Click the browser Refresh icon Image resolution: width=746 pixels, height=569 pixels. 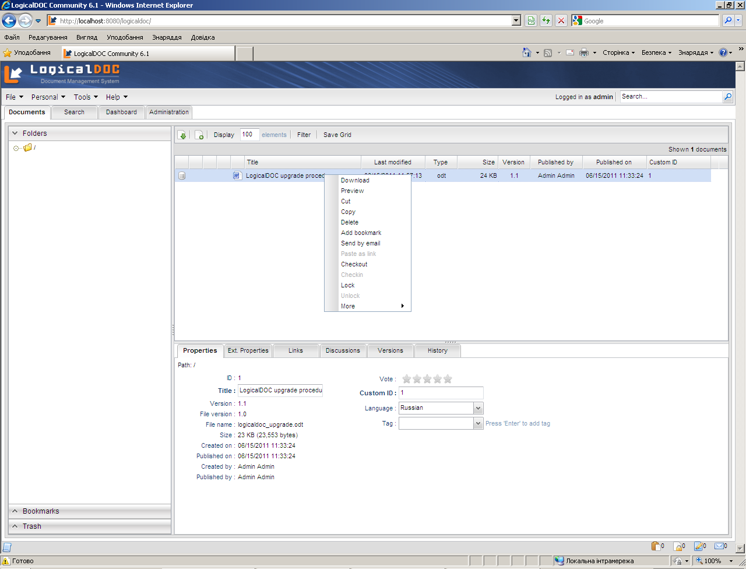[x=546, y=20]
